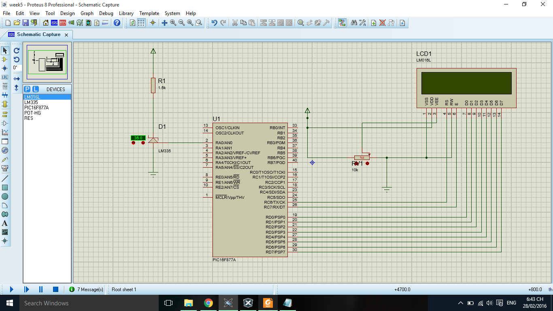The height and width of the screenshot is (311, 553).
Task: Remove the sheet with the red X icon
Action: coord(382,23)
